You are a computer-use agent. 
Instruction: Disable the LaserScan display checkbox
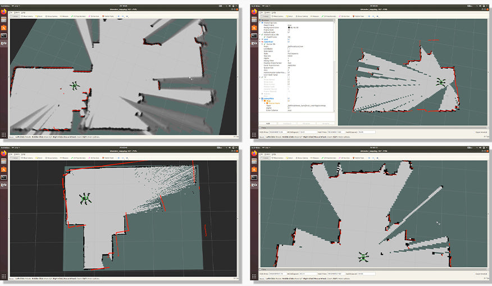(x=289, y=42)
